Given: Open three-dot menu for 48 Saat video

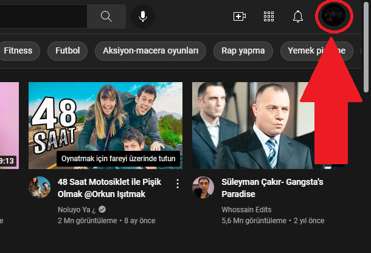Looking at the screenshot, I should point(178,183).
